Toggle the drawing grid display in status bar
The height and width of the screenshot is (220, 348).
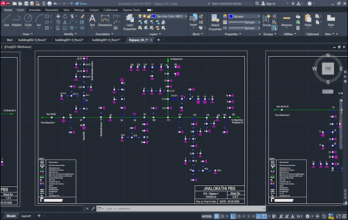(216, 216)
